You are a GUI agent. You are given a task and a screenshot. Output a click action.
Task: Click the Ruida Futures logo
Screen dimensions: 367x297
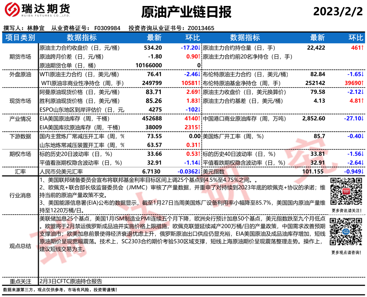36,11
